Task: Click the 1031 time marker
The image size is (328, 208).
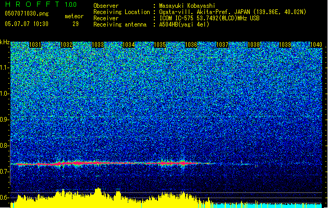Action: (35, 45)
